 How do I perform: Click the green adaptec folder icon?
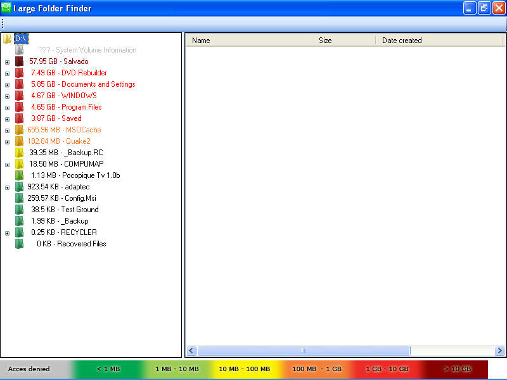(20, 187)
